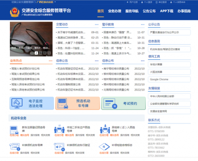This screenshot has width=198, height=161.
Task: Open 南宁驾校培训质量公布
Action: point(116,68)
